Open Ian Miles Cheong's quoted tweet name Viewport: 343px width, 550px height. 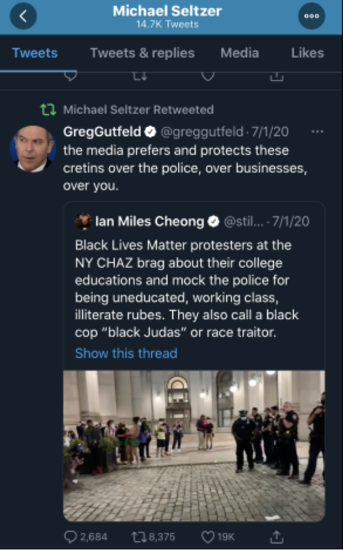(149, 221)
